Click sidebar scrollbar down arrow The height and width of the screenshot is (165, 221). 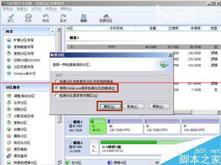coord(59,162)
